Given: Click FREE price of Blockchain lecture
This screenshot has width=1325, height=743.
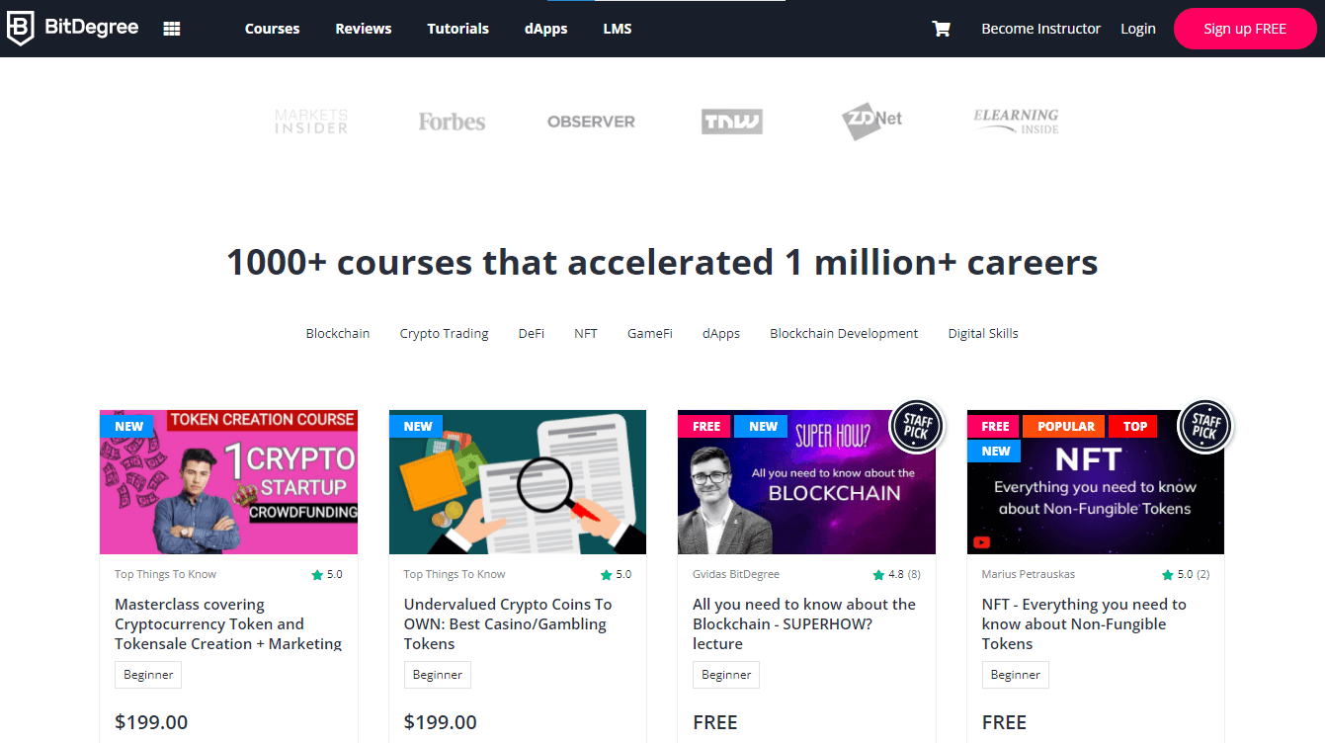Looking at the screenshot, I should coord(715,722).
